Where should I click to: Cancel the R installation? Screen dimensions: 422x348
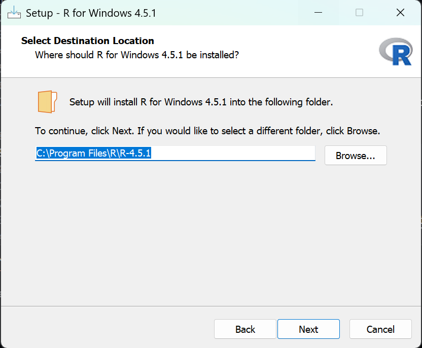[380, 329]
